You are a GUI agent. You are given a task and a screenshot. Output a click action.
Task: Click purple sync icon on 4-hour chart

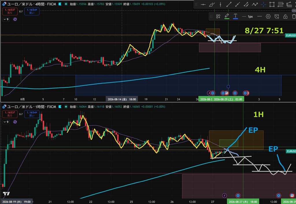point(15,19)
